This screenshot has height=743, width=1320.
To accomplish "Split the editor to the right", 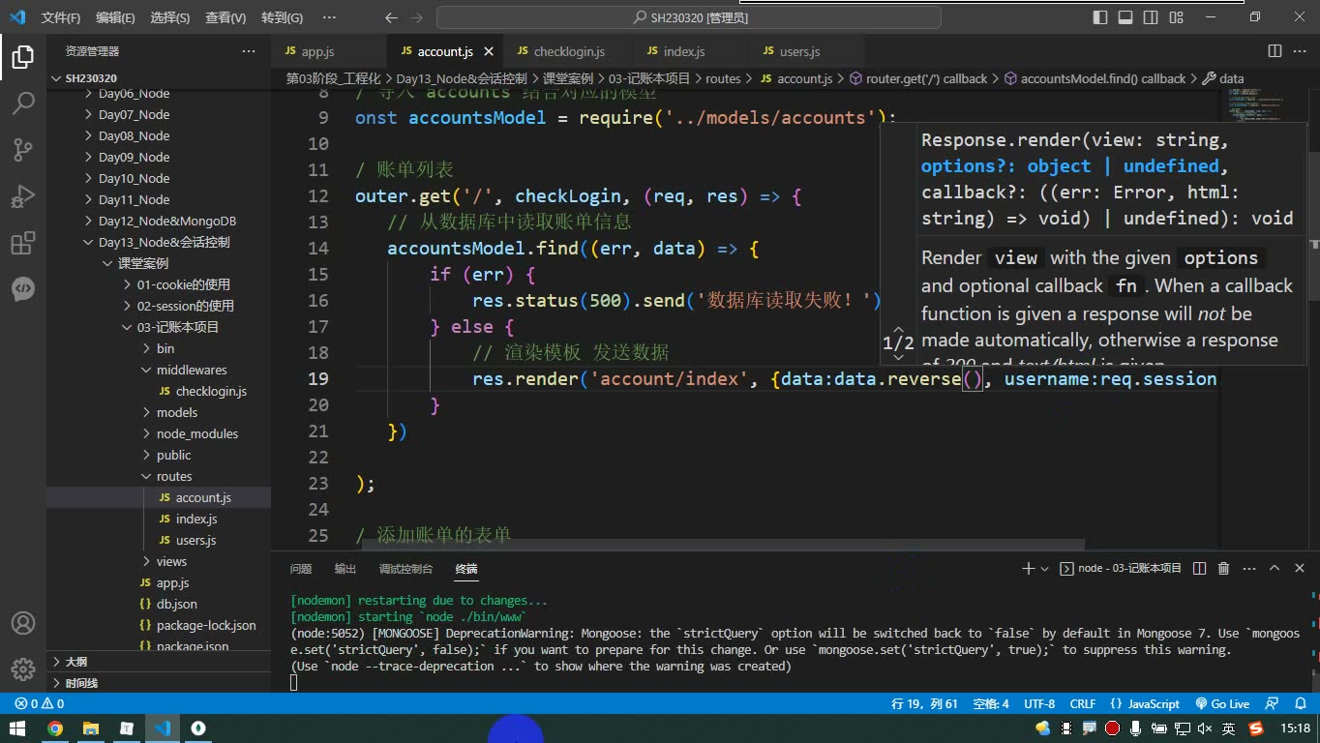I will 1275,51.
